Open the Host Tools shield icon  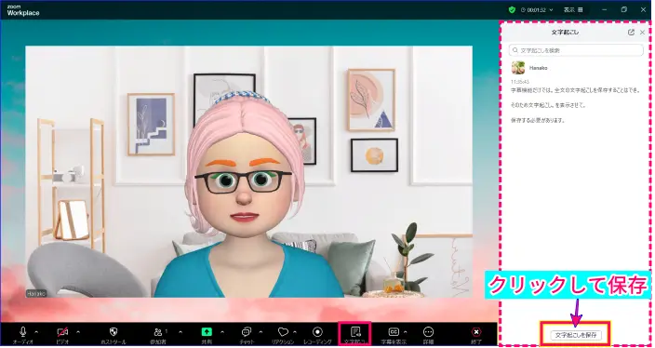(113, 331)
